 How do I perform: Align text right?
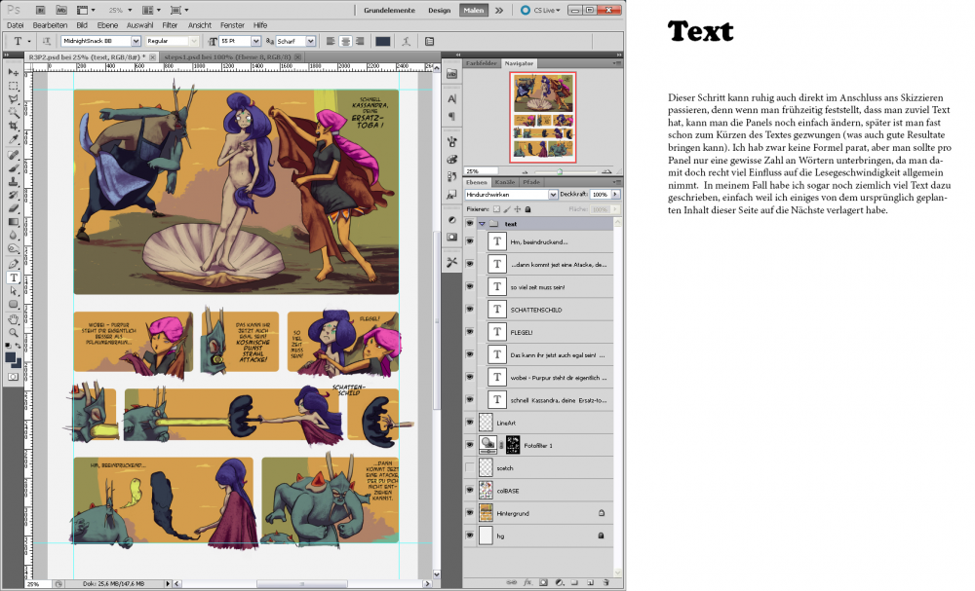tap(360, 41)
